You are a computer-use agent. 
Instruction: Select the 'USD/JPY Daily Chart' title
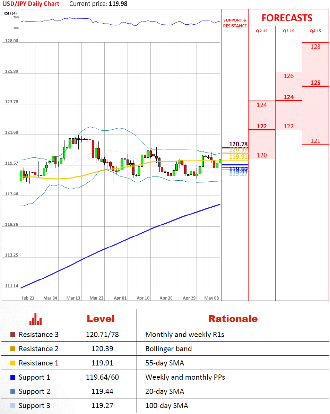[x=31, y=4]
